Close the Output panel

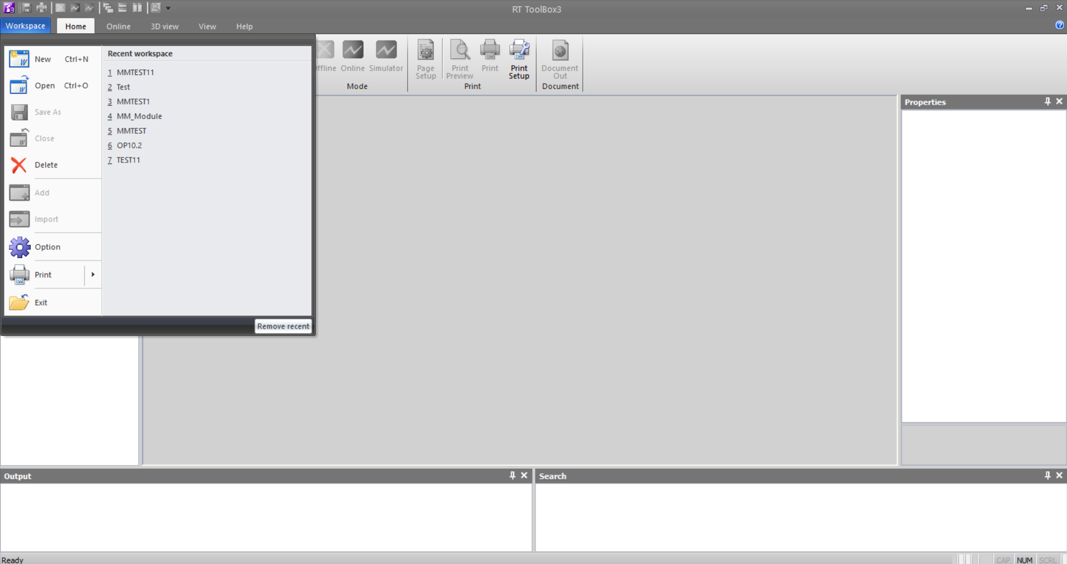click(524, 476)
